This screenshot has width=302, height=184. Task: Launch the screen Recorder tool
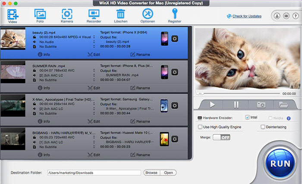tap(94, 14)
